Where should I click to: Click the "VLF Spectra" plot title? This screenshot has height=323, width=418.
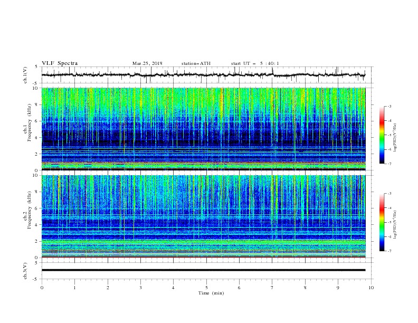(x=60, y=63)
